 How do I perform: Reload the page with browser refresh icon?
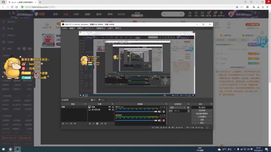tap(12, 7)
